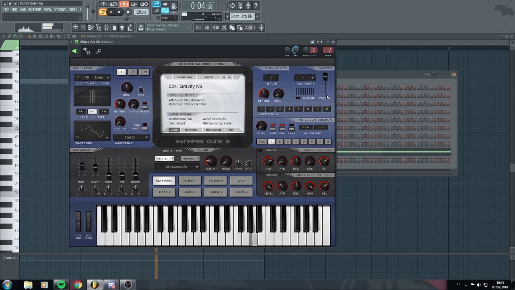This screenshot has height=290, width=515.
Task: Toggle the metronome icon in transport
Action: 103,4
